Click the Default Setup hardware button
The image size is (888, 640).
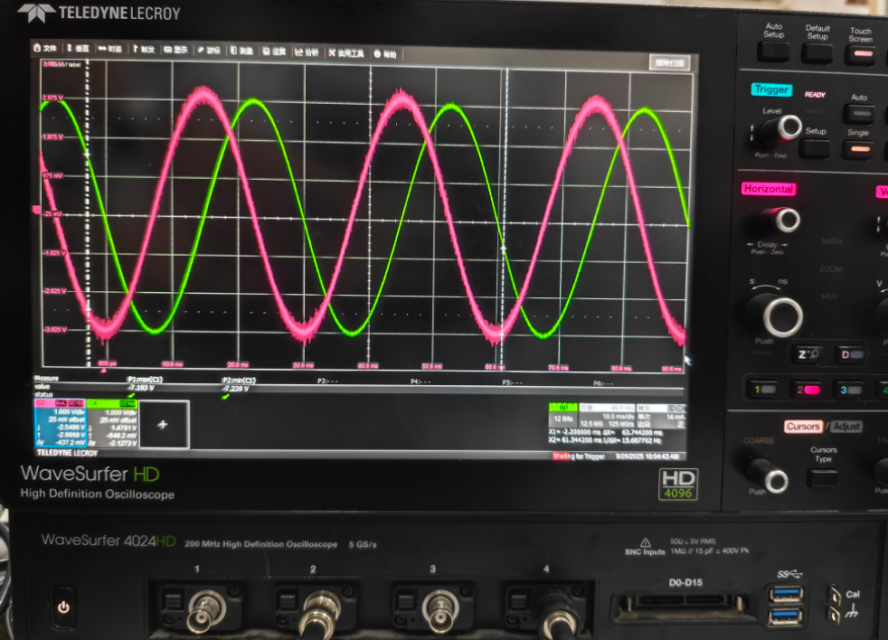click(x=817, y=53)
